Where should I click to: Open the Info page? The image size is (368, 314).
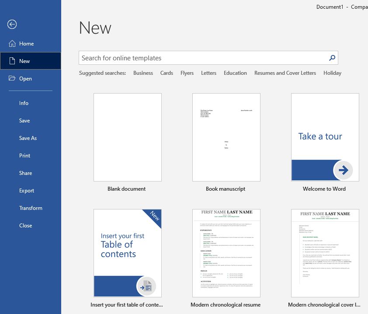(x=24, y=103)
